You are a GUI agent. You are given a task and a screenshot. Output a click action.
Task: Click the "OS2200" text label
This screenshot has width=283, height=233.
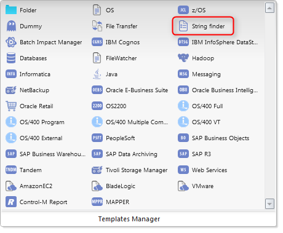coord(116,106)
